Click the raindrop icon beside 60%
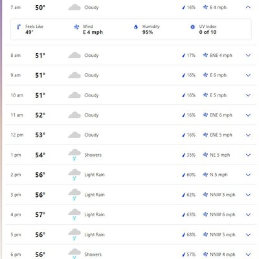Viewport: 259px width, 259px height. pyautogui.click(x=184, y=175)
